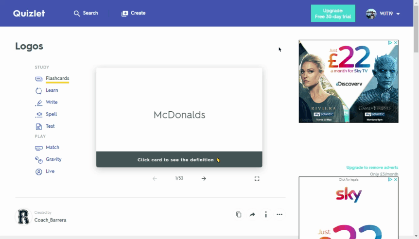Click the Logos set title
This screenshot has height=239, width=419.
coord(29,46)
